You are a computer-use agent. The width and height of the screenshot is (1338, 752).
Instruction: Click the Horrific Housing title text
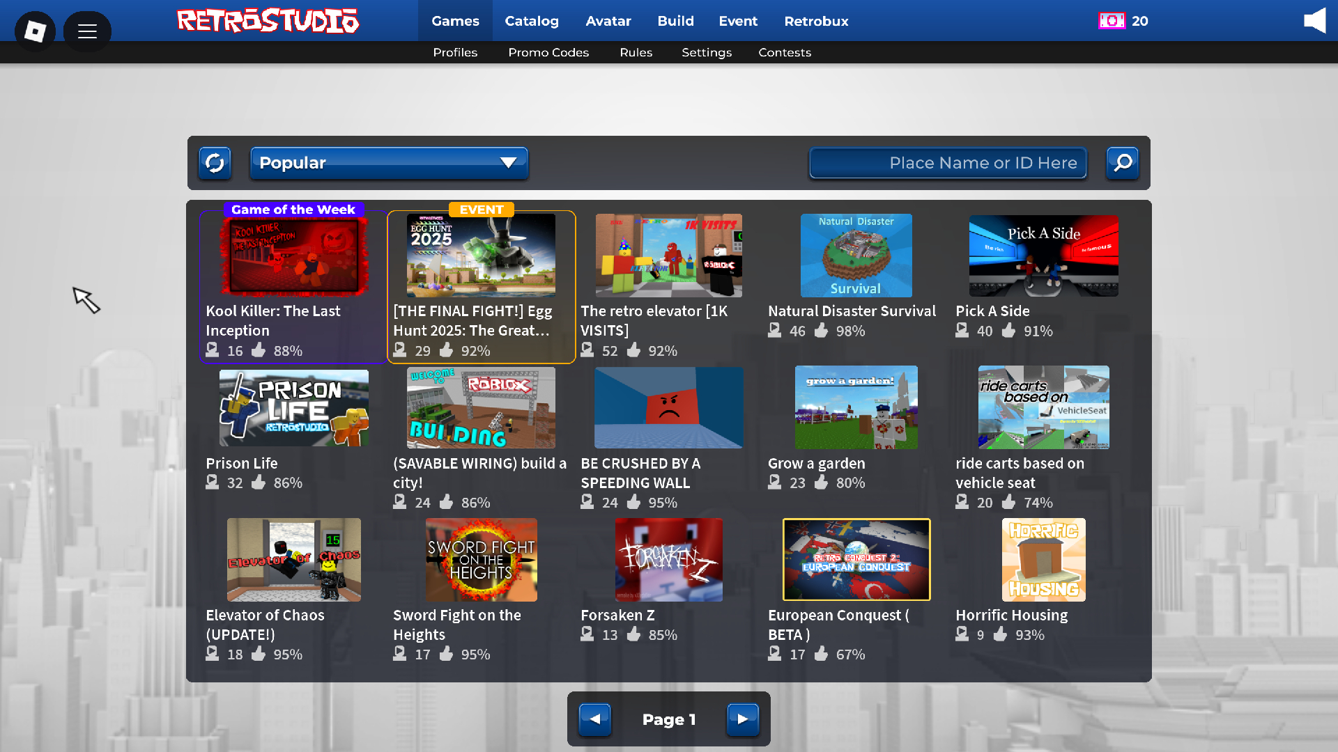coord(1011,616)
